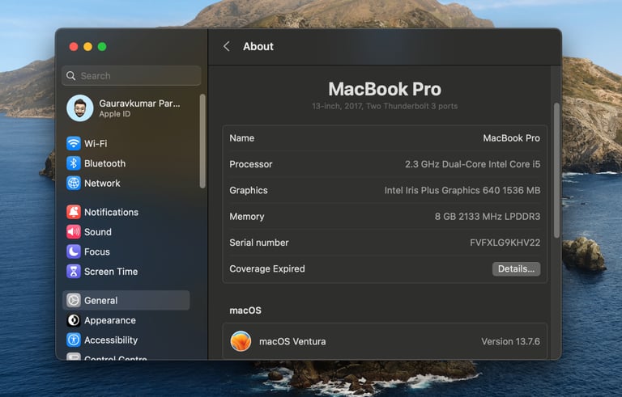Image resolution: width=622 pixels, height=397 pixels.
Task: Click the General gear icon
Action: [74, 300]
